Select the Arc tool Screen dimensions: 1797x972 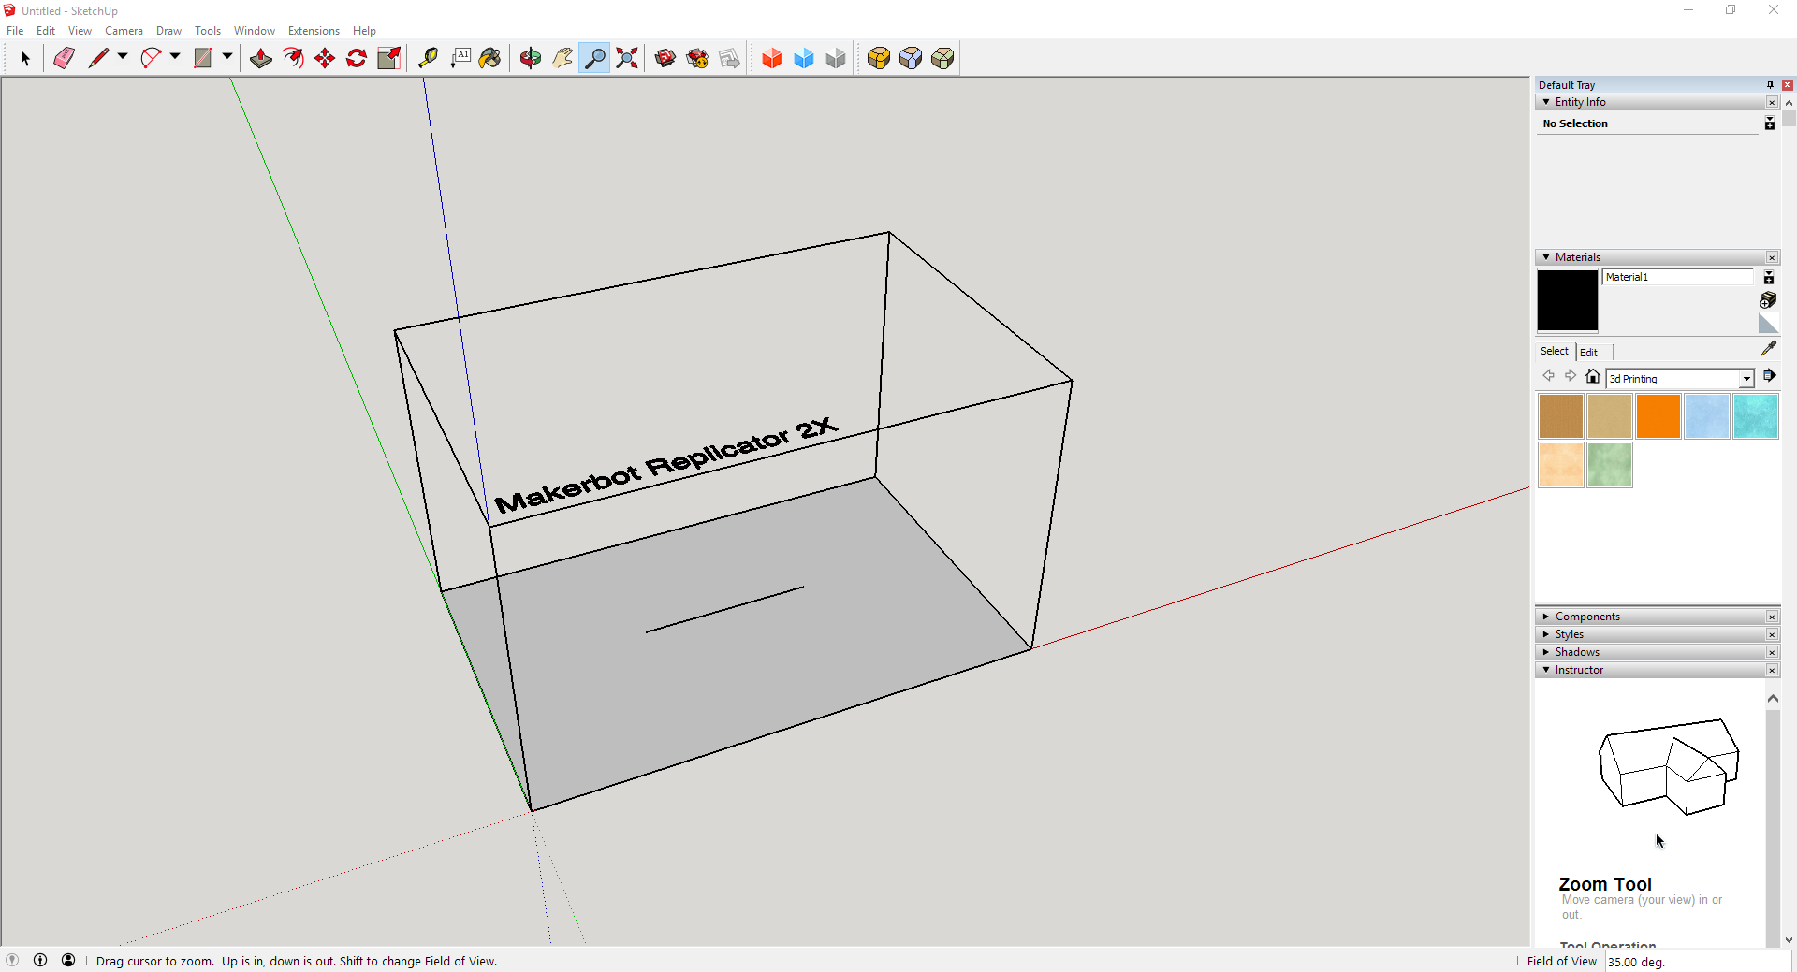[x=151, y=58]
